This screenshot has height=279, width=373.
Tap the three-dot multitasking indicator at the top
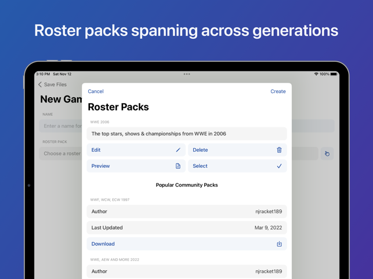pos(187,74)
